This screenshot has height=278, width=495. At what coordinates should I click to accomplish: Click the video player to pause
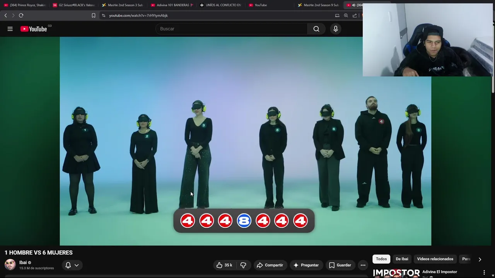[x=246, y=141]
